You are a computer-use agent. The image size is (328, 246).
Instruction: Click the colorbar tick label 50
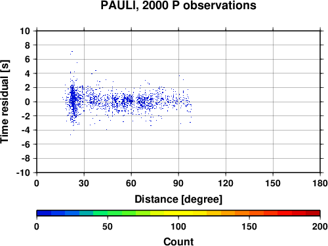click(x=108, y=226)
